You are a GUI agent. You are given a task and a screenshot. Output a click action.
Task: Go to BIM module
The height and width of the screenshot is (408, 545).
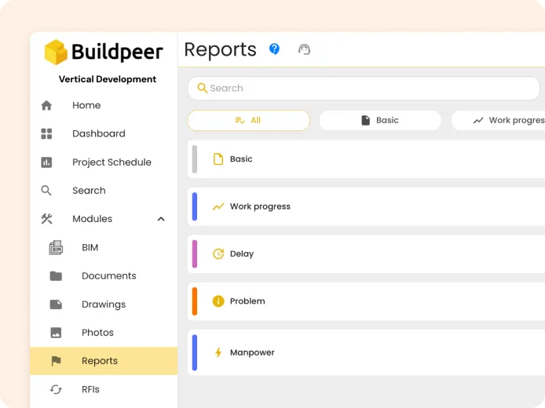coord(104,247)
